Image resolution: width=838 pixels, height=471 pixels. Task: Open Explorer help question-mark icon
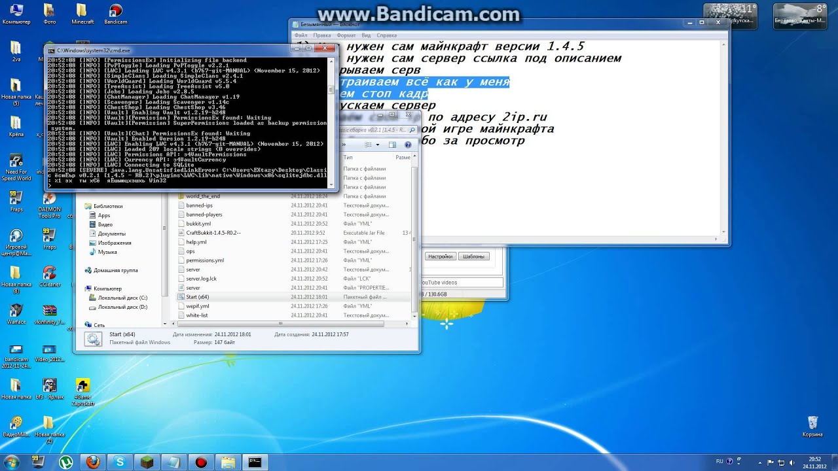(x=408, y=145)
